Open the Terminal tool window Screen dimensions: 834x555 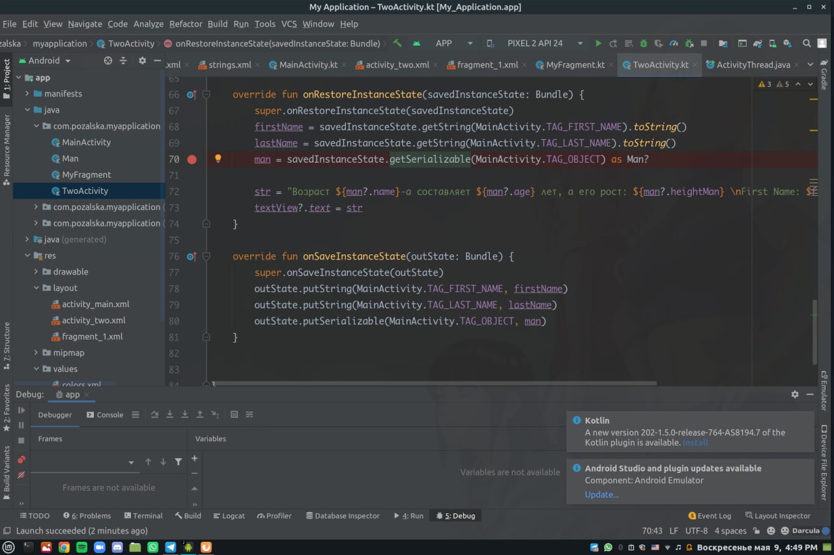[143, 516]
